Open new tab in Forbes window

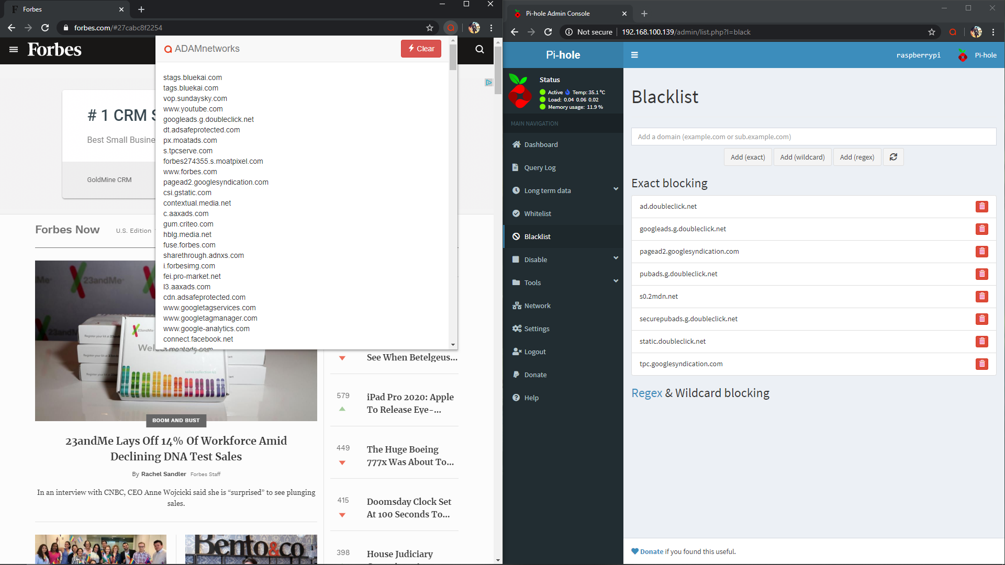[141, 9]
